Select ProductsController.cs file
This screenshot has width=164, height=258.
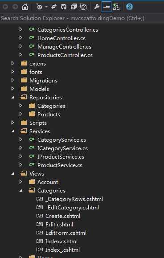(65, 55)
